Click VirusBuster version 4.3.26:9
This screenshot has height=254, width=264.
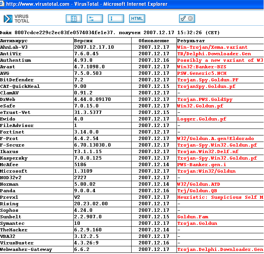[86, 243]
